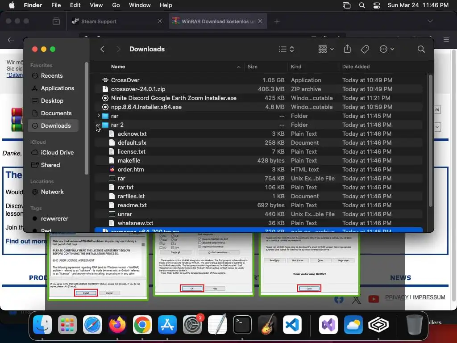Open the File menu
457x343 pixels.
(56, 5)
